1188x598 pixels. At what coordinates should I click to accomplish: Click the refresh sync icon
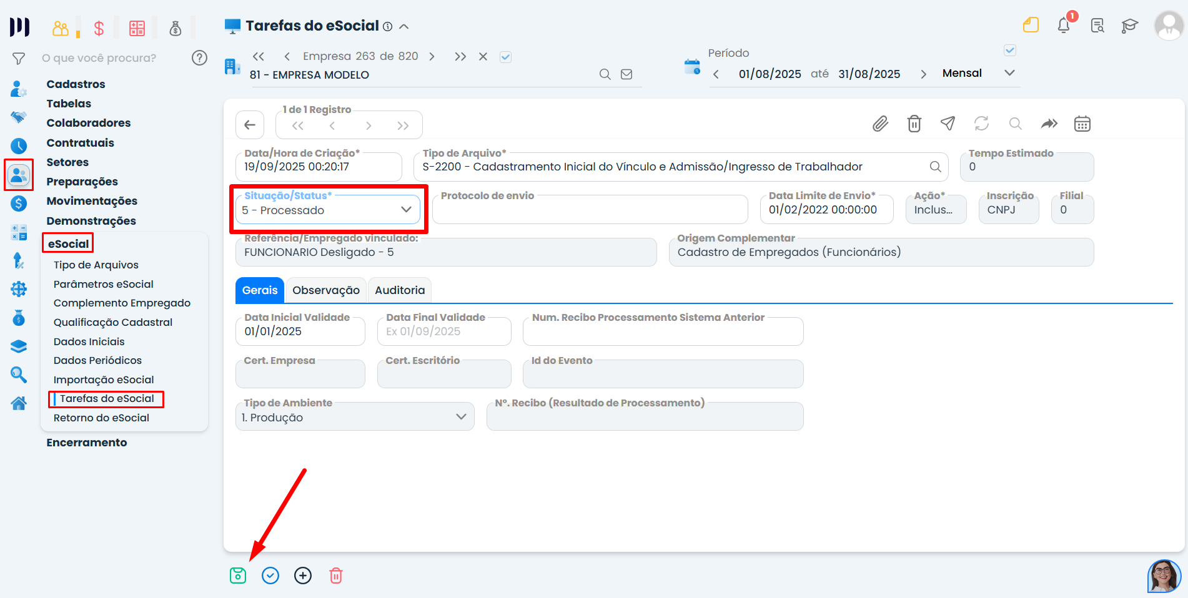point(982,124)
